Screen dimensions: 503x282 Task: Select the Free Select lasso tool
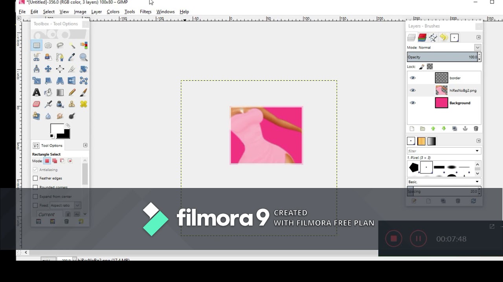pyautogui.click(x=60, y=45)
